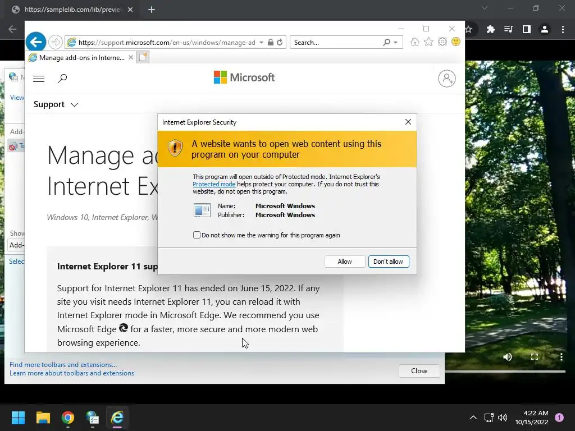Open the Chrome profile icon
Viewport: 575px width, 431px height.
tap(545, 29)
